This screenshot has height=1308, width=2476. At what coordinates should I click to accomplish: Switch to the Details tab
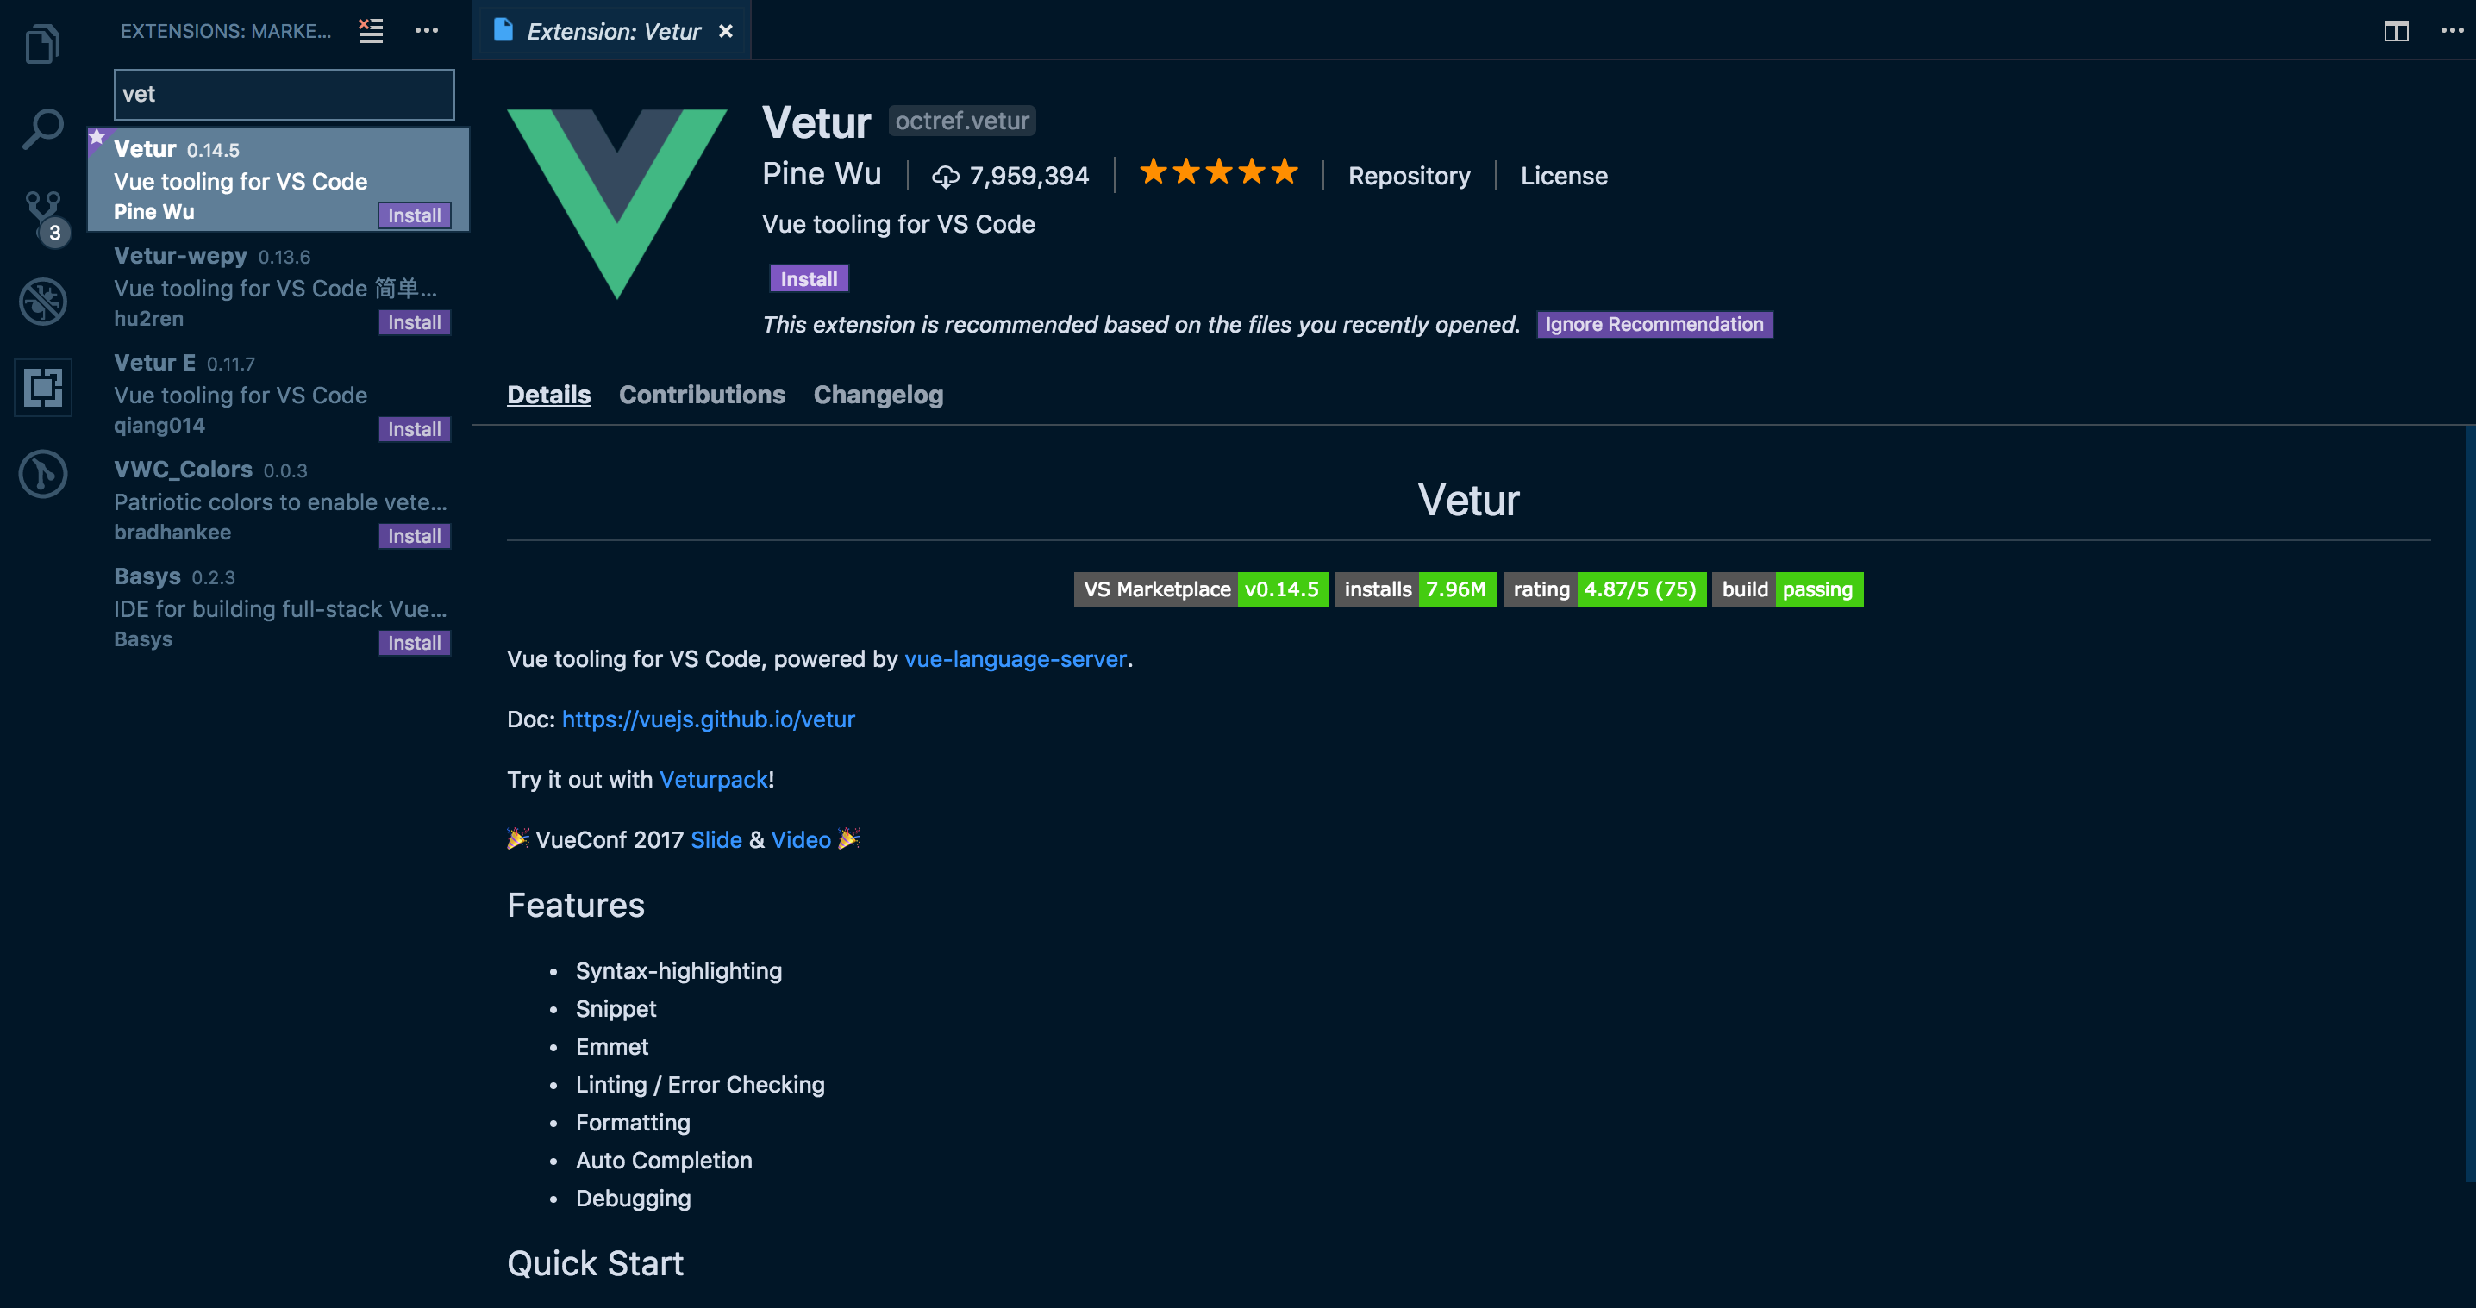(547, 395)
